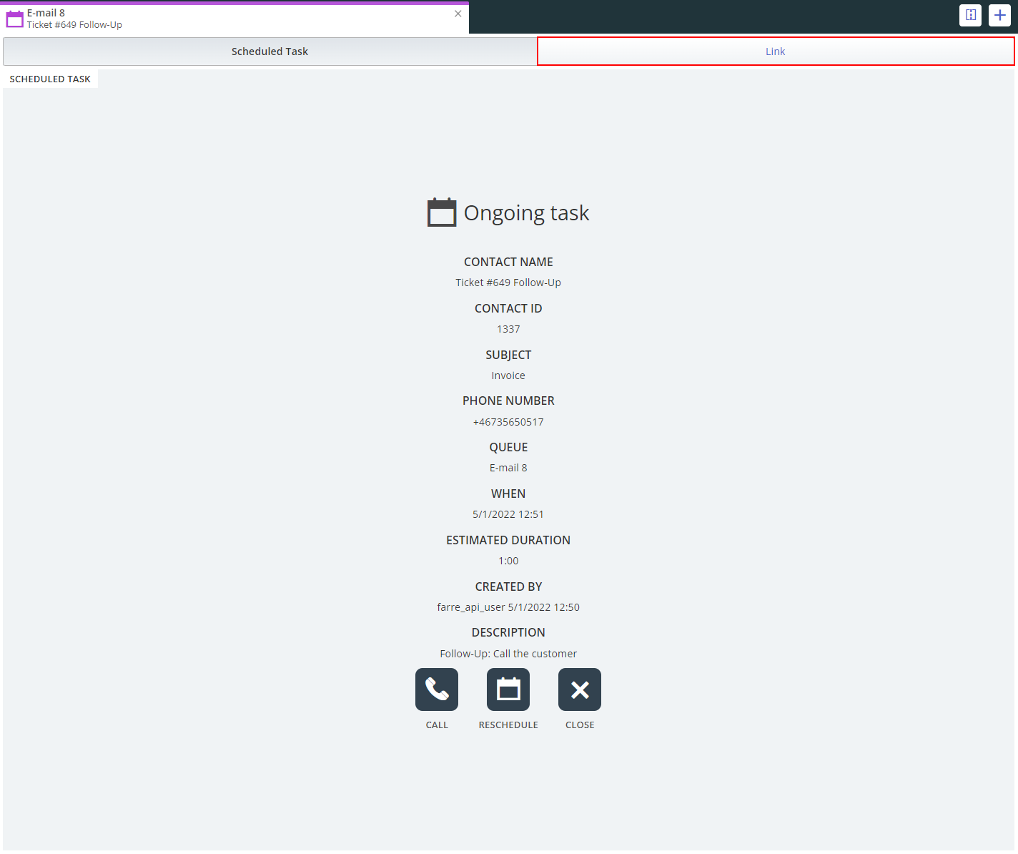Viewport: 1018px width, 854px height.
Task: Click the When date 5/1/2022 12:51
Action: point(508,514)
